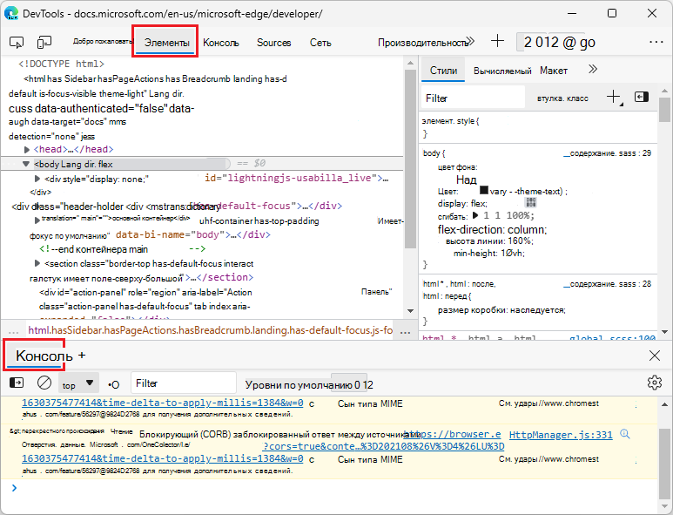Clear console with the circle-slash icon
The width and height of the screenshot is (673, 515).
pyautogui.click(x=44, y=383)
